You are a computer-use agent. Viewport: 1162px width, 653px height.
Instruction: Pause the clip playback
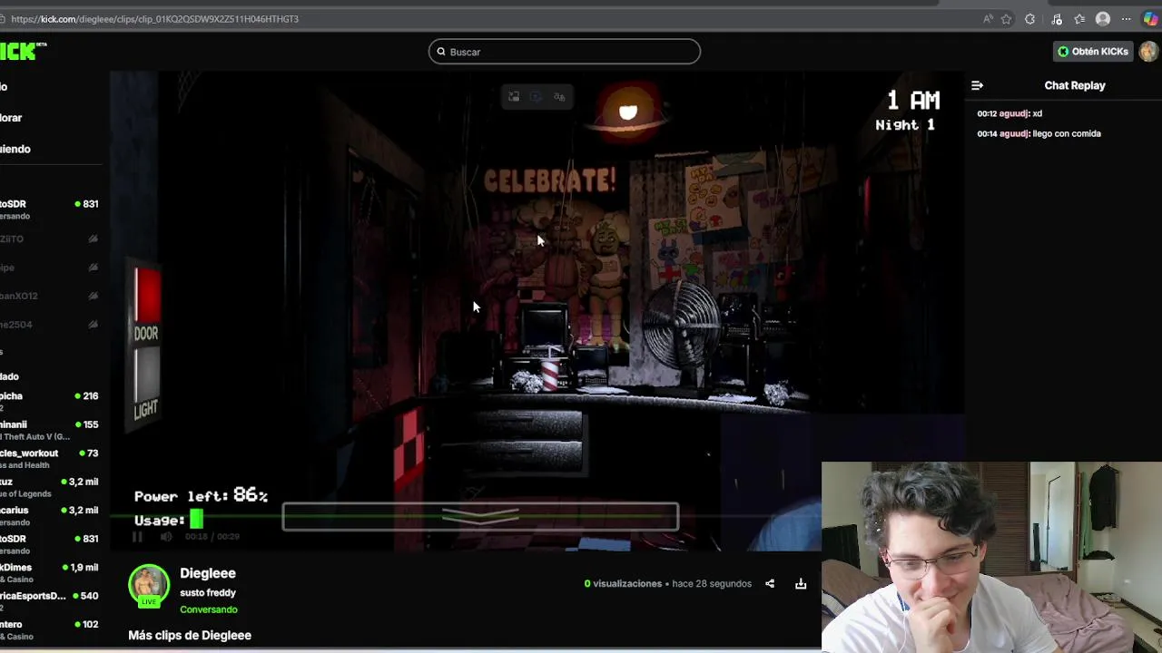click(137, 537)
